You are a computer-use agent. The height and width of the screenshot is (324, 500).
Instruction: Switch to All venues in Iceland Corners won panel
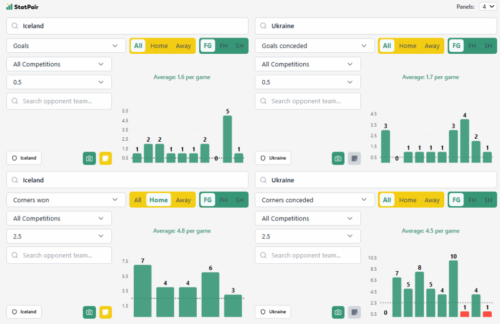[138, 200]
